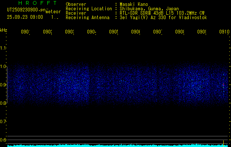The width and height of the screenshot is (231, 147).
Task: Click the date text 25.09.23 09:00
Action: [25, 17]
